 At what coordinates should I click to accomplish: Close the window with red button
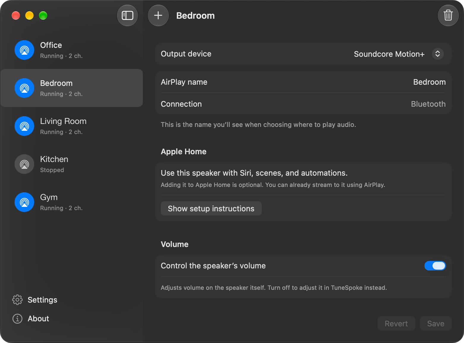(16, 15)
